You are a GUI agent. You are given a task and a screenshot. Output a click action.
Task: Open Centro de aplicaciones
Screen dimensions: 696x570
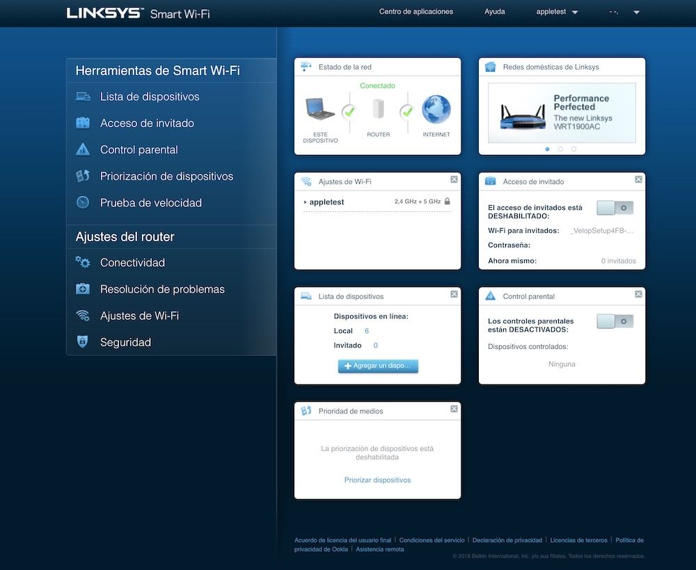pos(416,12)
